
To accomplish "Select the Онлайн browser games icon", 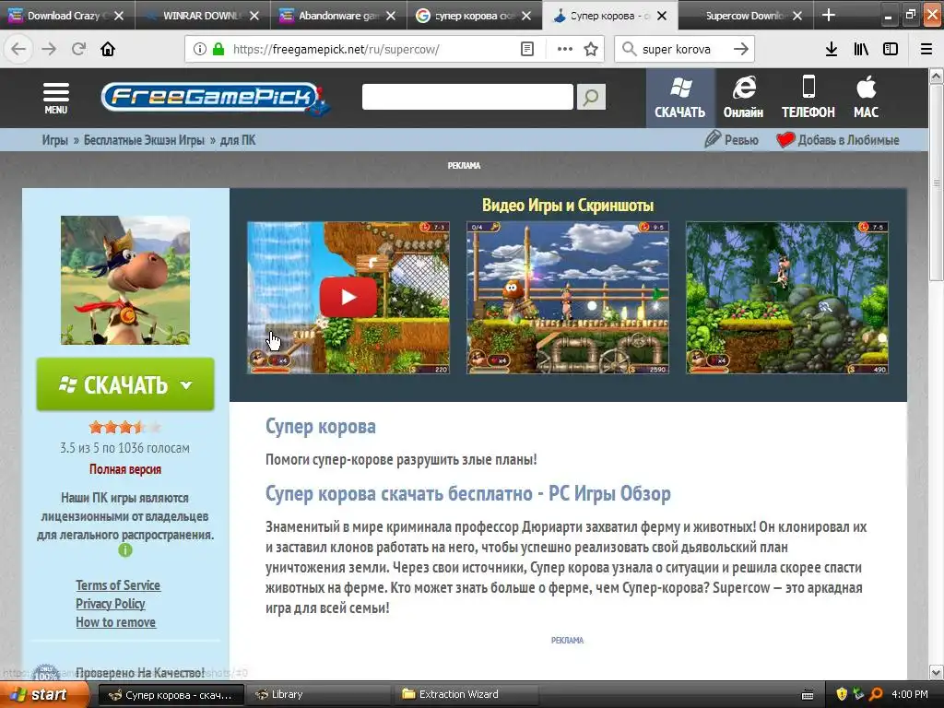I will pos(744,98).
